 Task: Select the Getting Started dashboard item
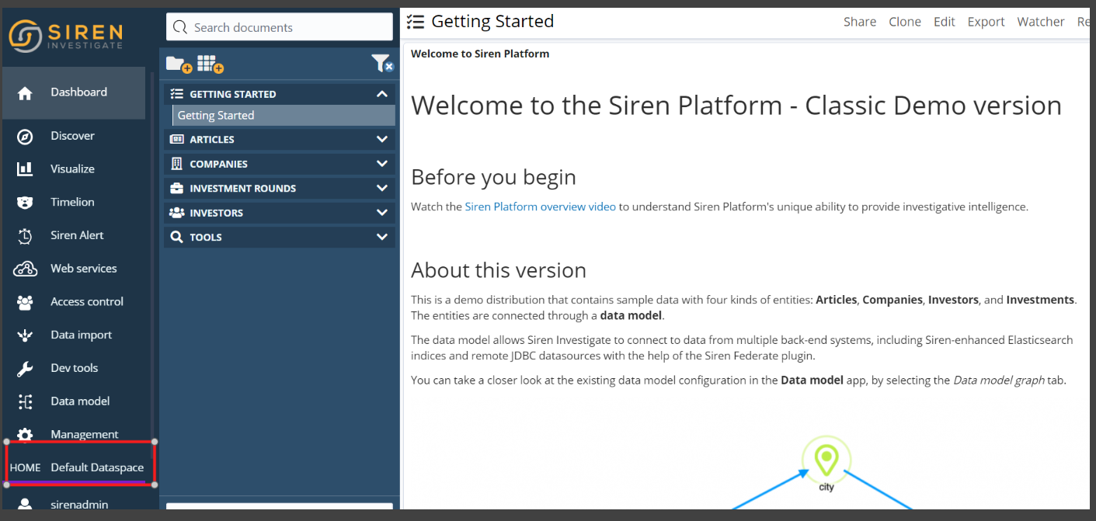pyautogui.click(x=284, y=116)
